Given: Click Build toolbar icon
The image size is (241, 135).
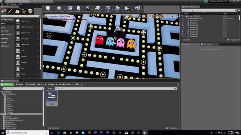Looking at the screenshot, I should (x=117, y=9).
